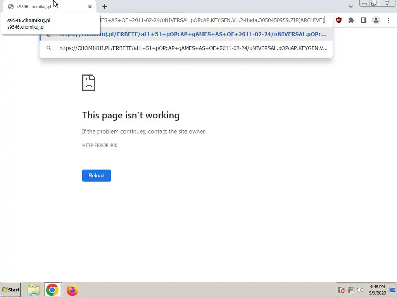Click the search magnifier icon in suggestion
The width and height of the screenshot is (397, 298).
(49, 48)
